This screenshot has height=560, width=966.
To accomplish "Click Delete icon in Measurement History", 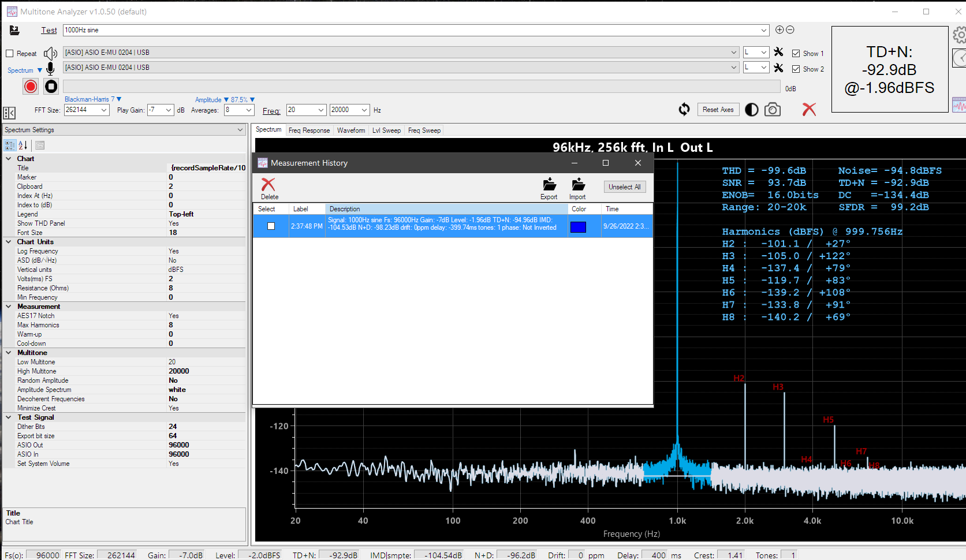I will [x=268, y=189].
